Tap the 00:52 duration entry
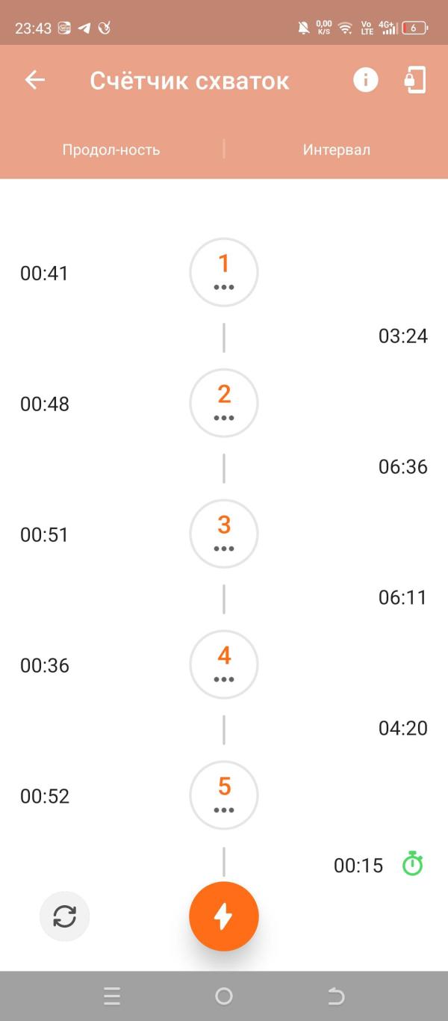This screenshot has width=448, height=1021. pyautogui.click(x=45, y=797)
